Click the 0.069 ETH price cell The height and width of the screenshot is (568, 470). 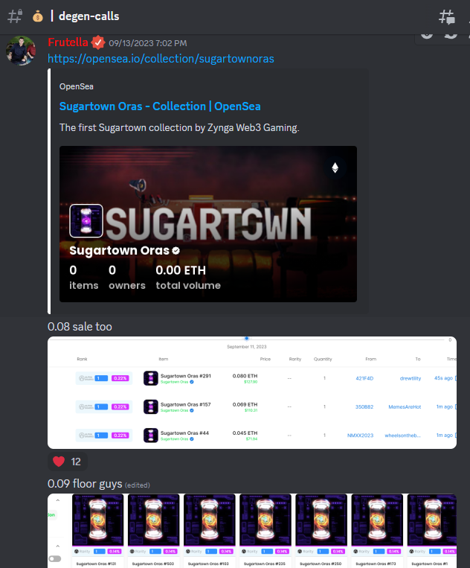coord(245,407)
